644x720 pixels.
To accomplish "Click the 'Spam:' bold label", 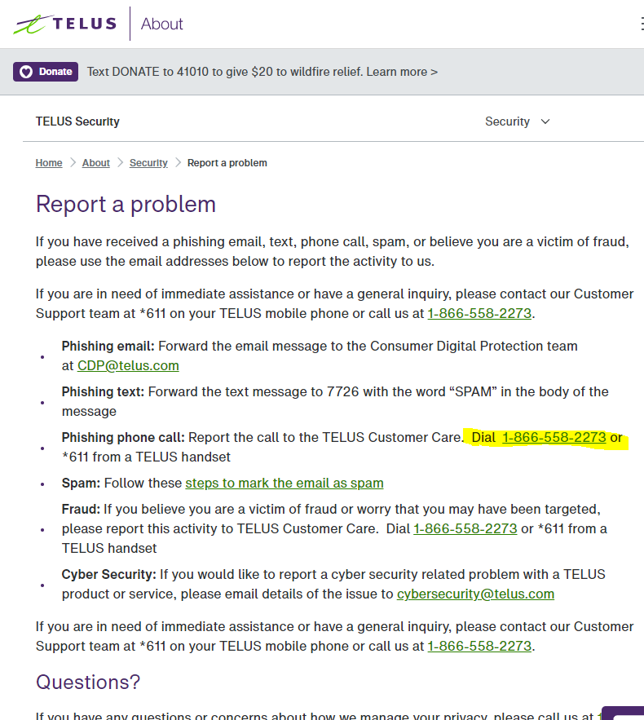I will pyautogui.click(x=81, y=483).
